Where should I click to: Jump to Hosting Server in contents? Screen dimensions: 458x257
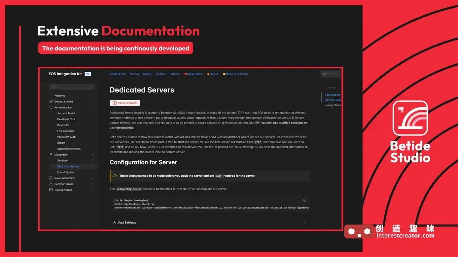(333, 100)
